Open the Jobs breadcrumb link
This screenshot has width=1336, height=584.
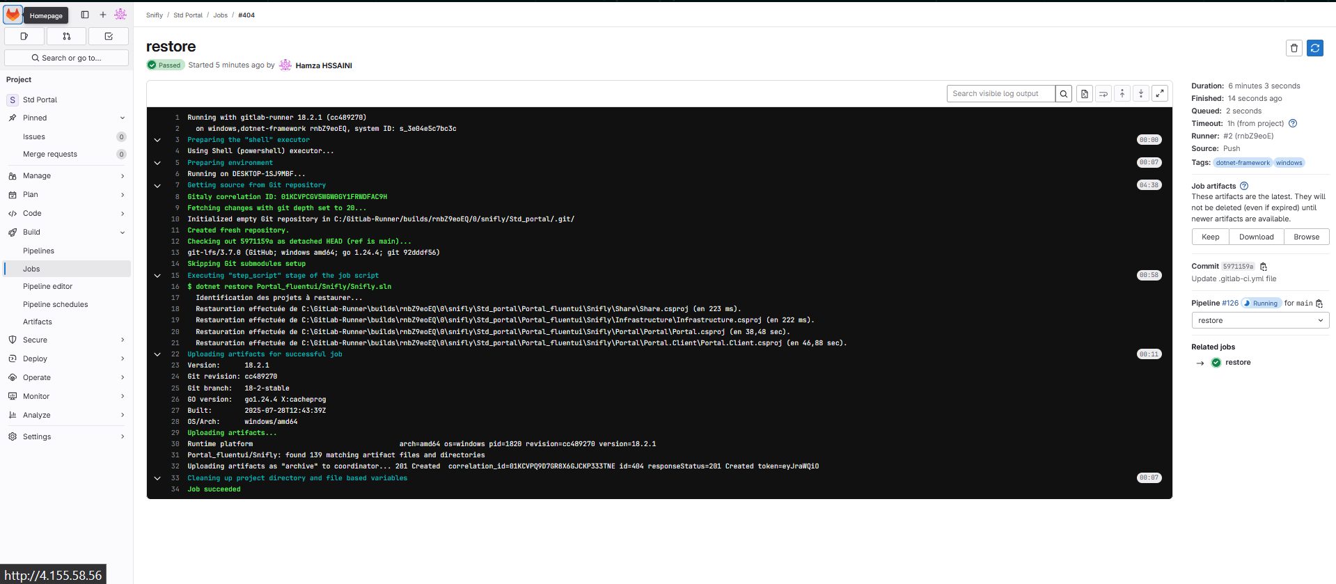coord(221,15)
